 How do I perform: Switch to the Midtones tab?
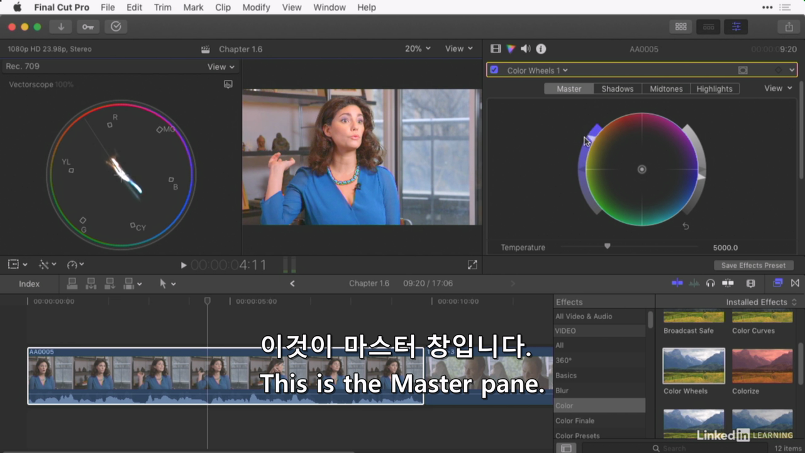666,89
